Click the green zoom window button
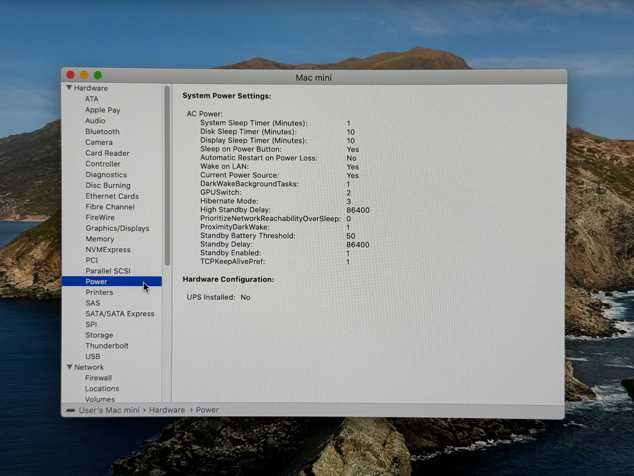634x476 pixels. click(x=98, y=76)
